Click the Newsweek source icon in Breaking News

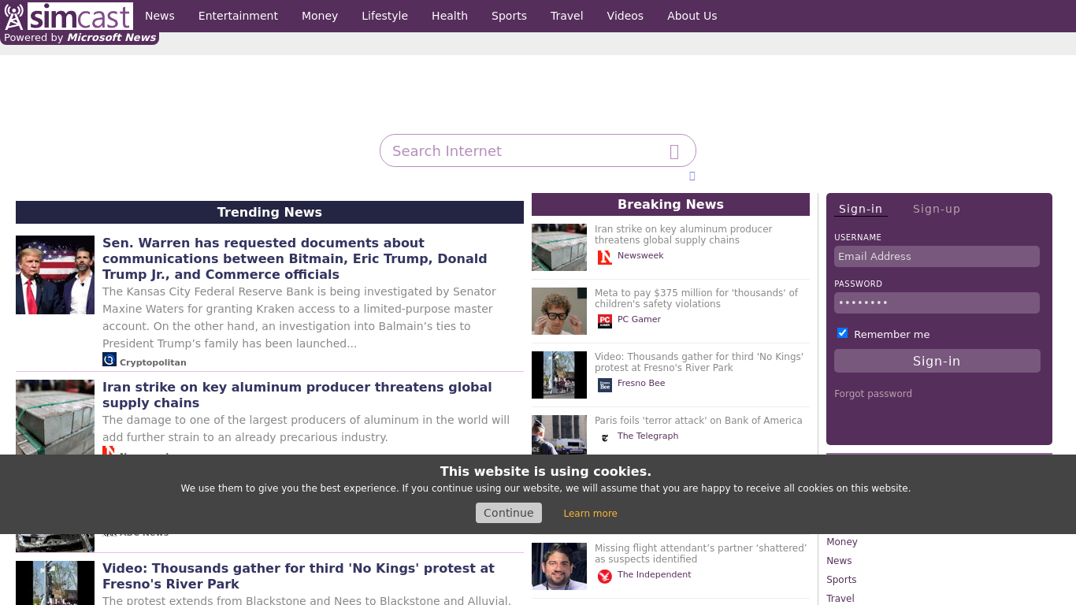[604, 257]
